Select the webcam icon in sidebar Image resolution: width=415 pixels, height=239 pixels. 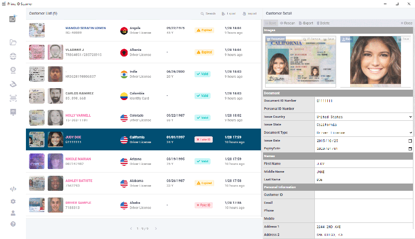(13, 71)
